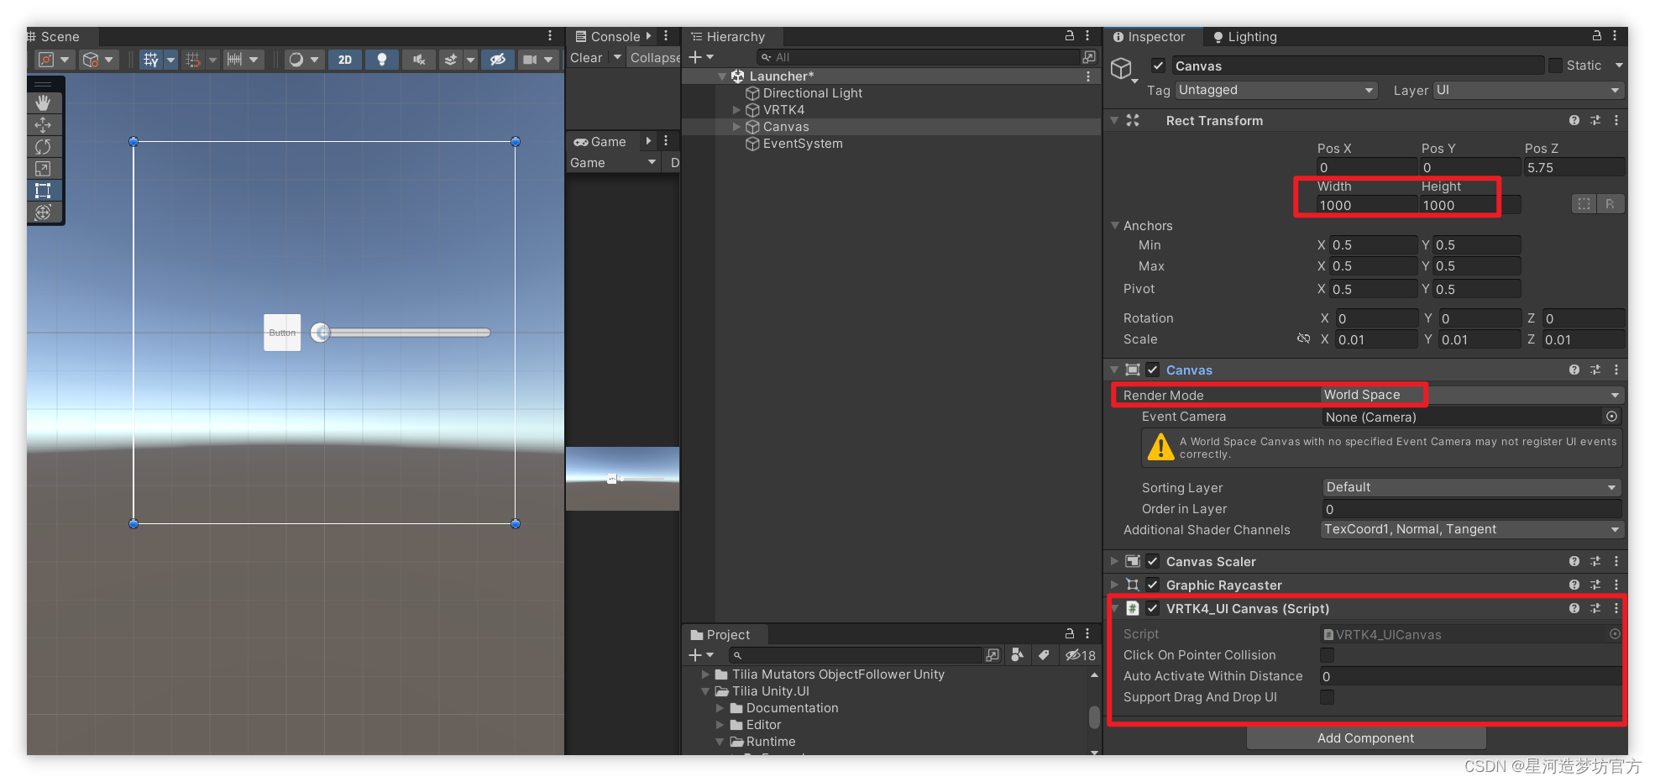The image size is (1655, 782).
Task: Enable Support Drag And Drop UI checkbox
Action: point(1328,697)
